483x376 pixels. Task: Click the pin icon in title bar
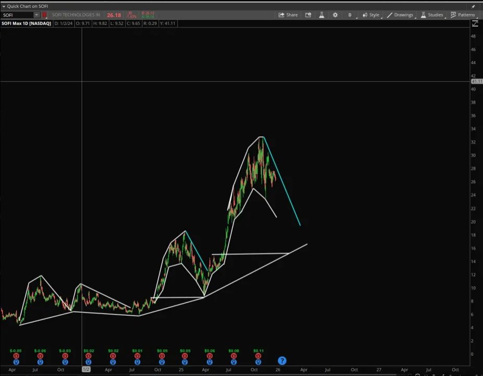(x=474, y=6)
